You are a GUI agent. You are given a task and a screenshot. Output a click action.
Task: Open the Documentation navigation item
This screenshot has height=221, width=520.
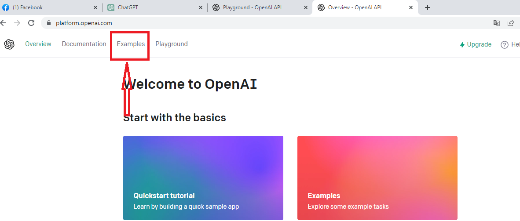click(x=84, y=44)
